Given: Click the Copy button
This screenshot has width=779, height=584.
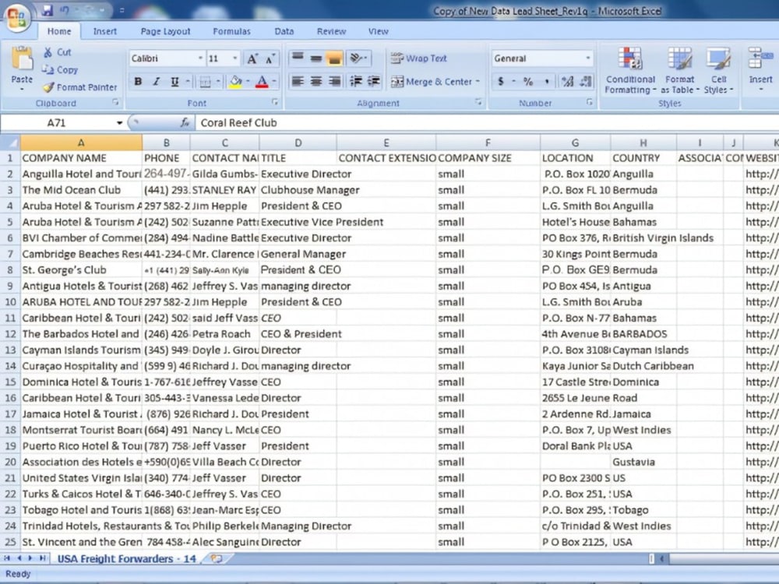Looking at the screenshot, I should pyautogui.click(x=60, y=69).
